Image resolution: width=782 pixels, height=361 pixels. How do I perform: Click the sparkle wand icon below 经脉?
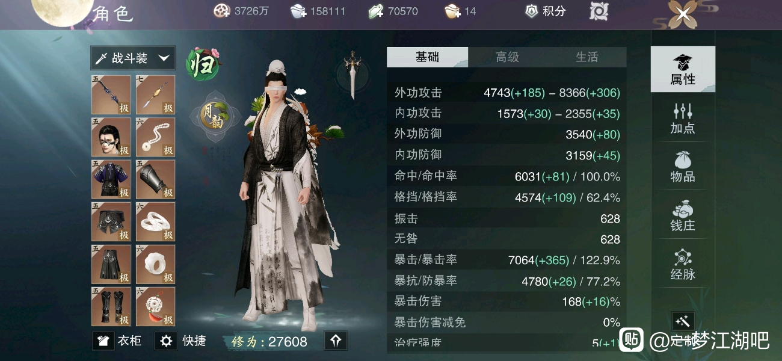683,321
